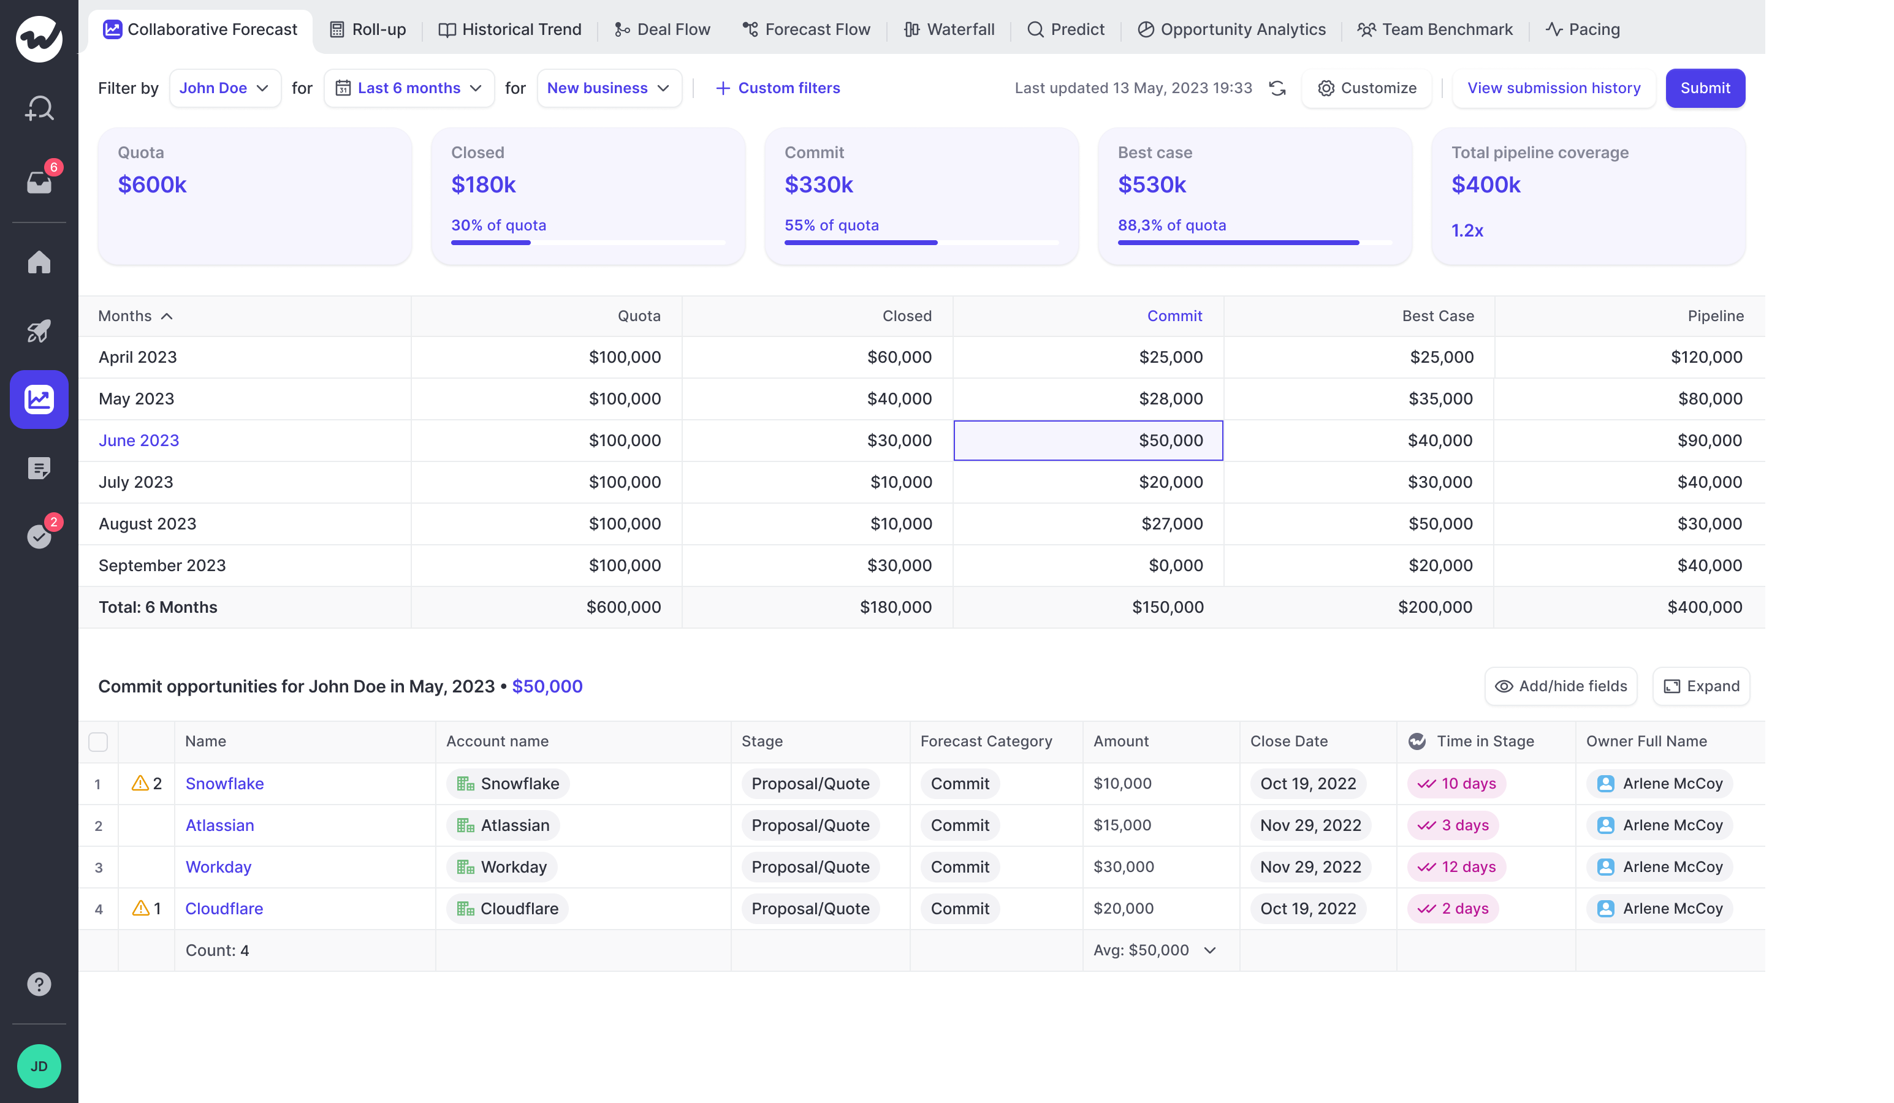
Task: Click the trend icon in 10 days badge
Action: coord(1426,783)
